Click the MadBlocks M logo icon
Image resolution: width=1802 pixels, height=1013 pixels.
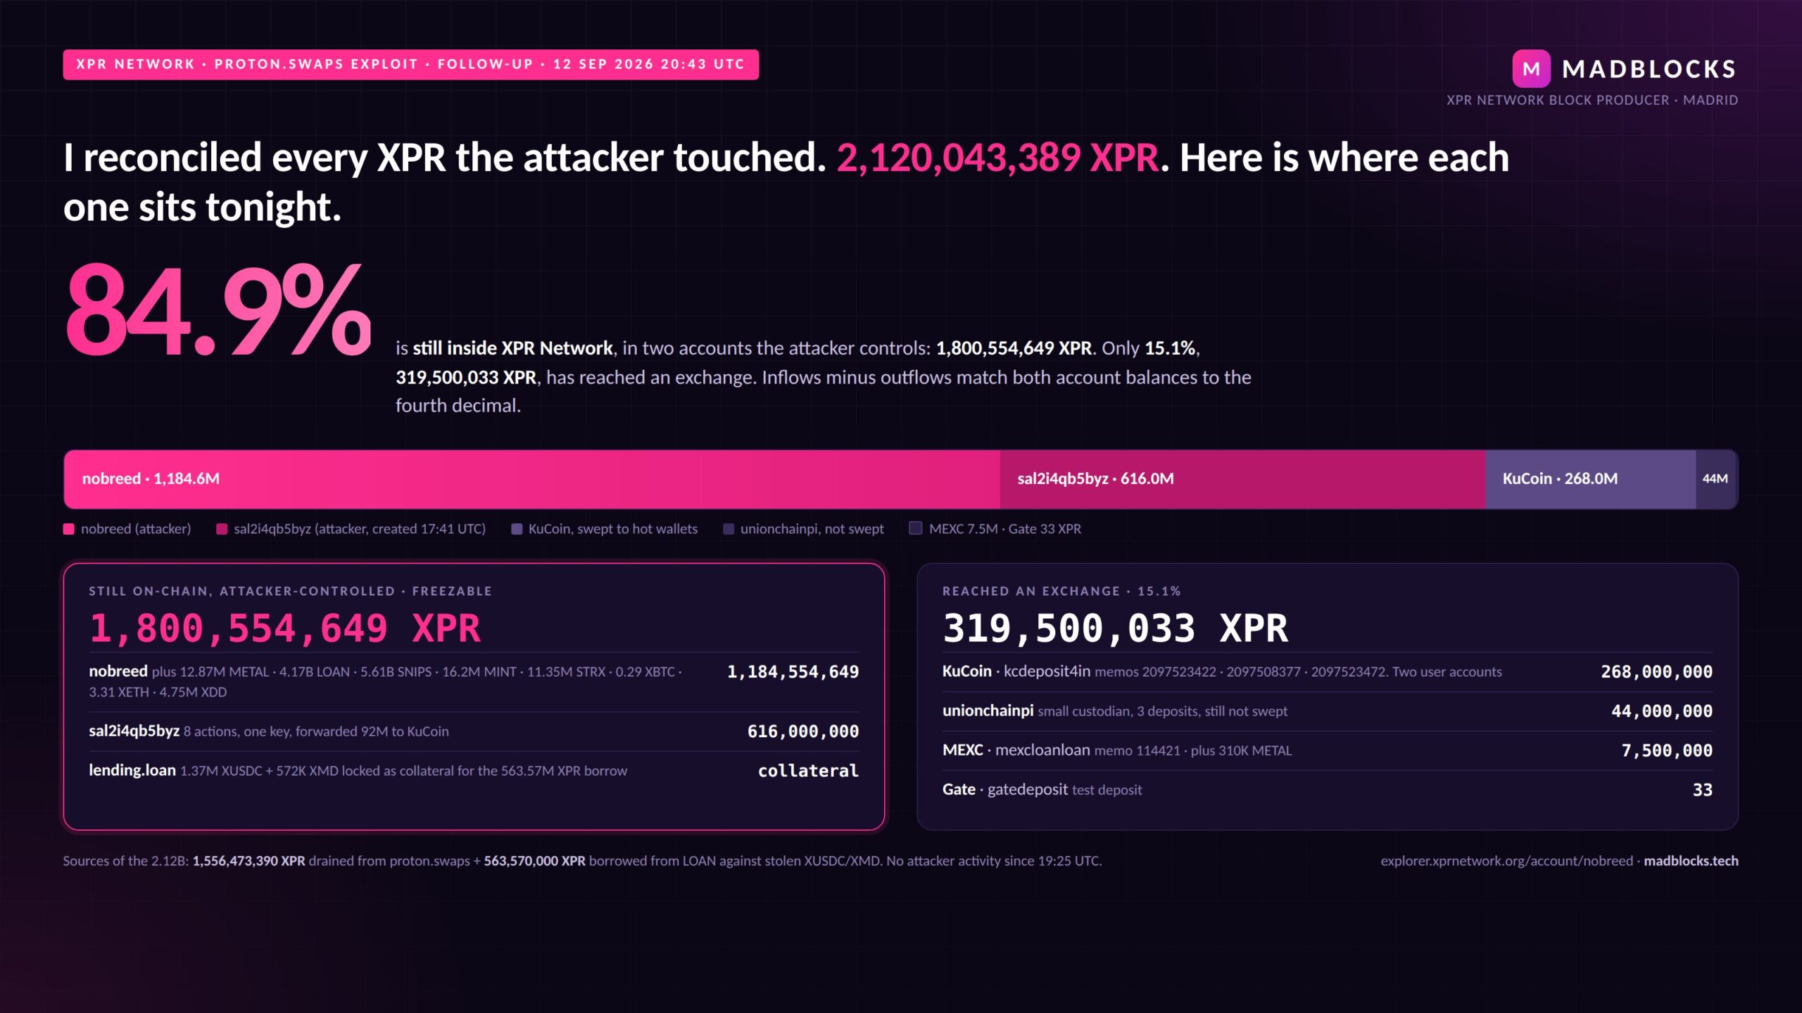[1531, 68]
